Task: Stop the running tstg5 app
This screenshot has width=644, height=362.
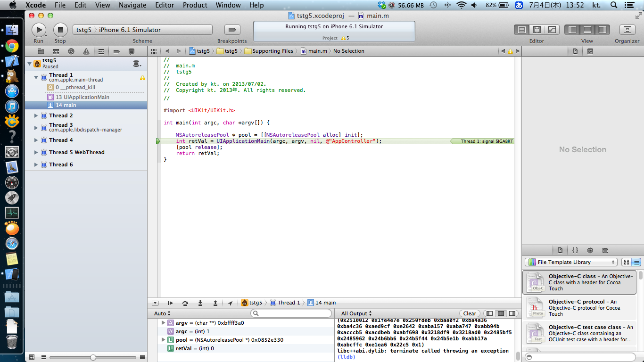Action: pos(60,30)
